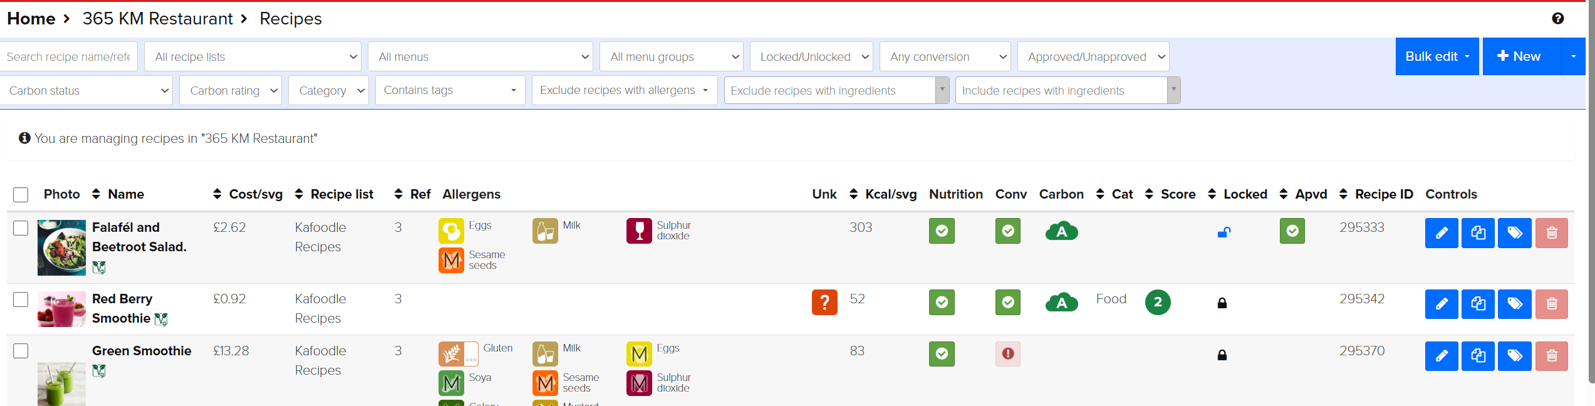Open the Carbon rating filter dropdown
This screenshot has height=406, width=1595.
[230, 90]
